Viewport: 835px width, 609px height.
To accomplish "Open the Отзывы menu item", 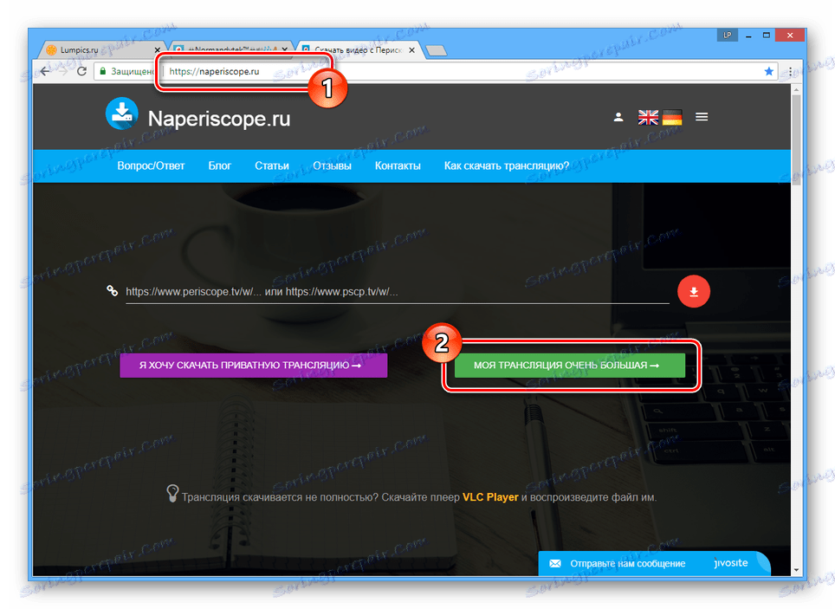I will coord(332,165).
